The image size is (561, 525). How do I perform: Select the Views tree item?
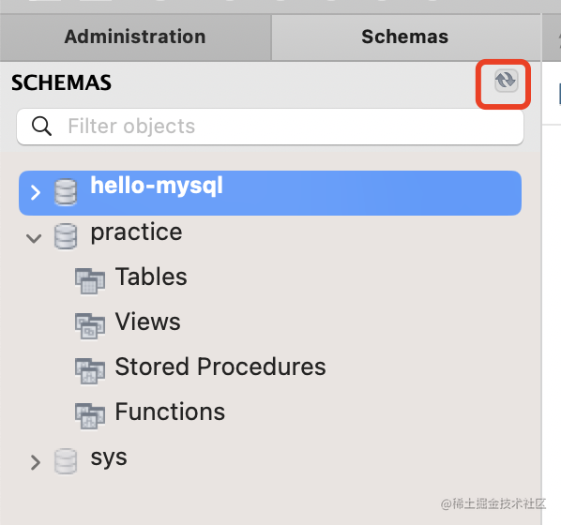pyautogui.click(x=148, y=322)
